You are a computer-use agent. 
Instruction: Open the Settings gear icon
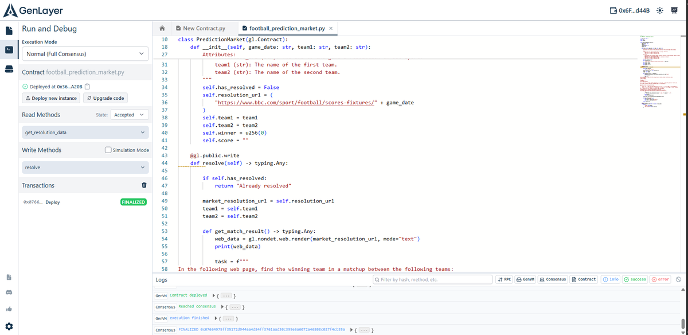(9, 326)
